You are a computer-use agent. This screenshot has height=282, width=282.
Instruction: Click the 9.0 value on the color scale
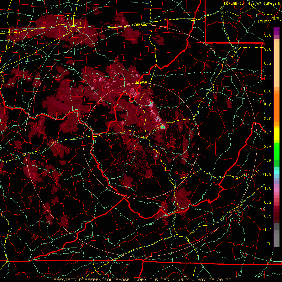(268, 49)
